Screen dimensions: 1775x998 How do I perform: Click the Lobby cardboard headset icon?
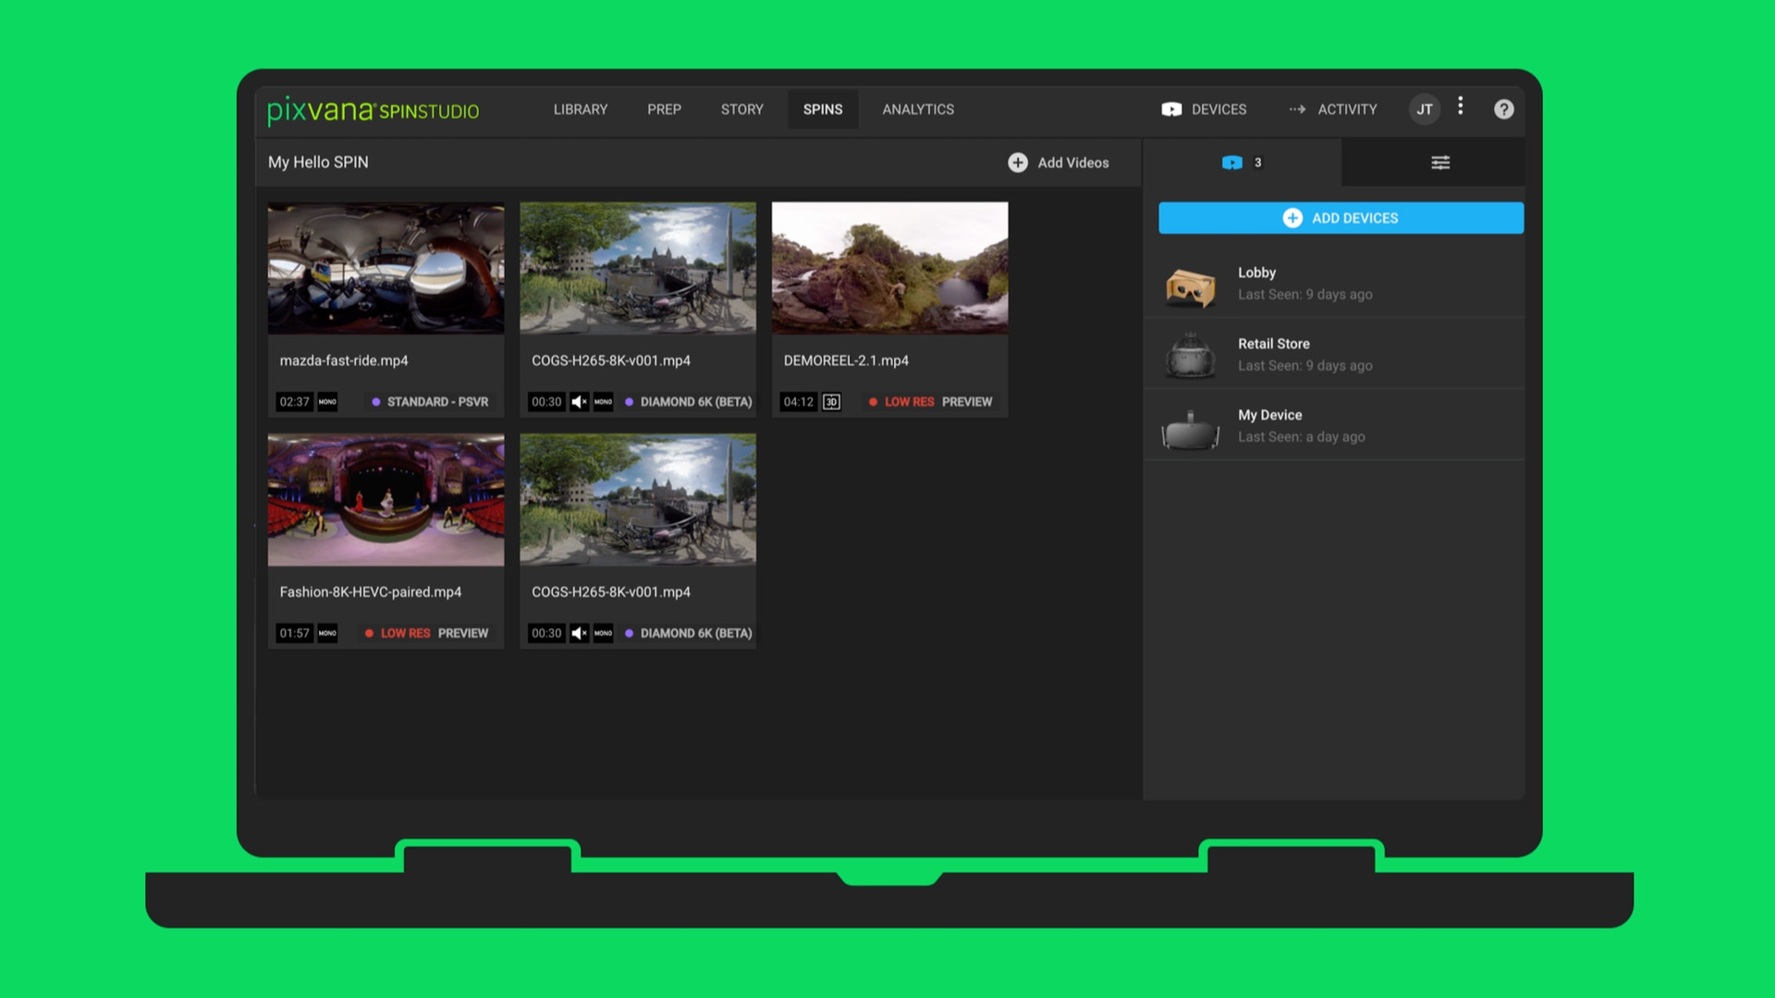1190,287
